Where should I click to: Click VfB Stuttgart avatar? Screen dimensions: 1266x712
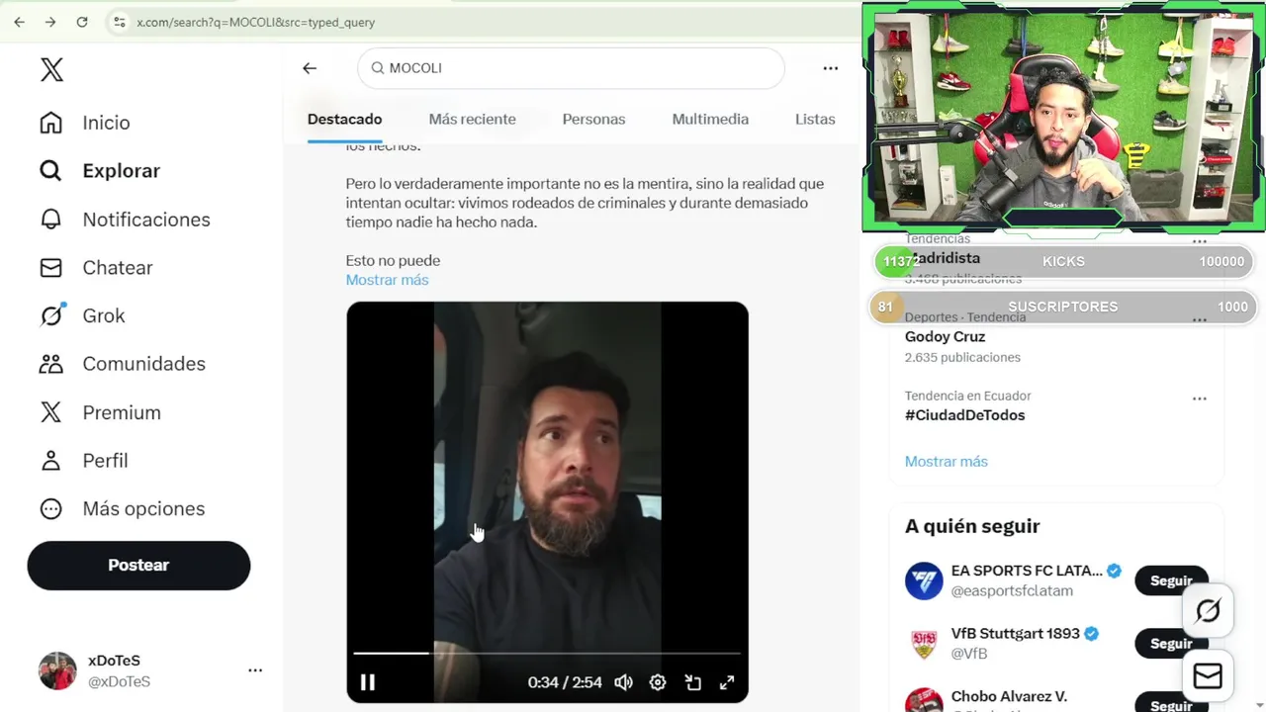point(924,644)
